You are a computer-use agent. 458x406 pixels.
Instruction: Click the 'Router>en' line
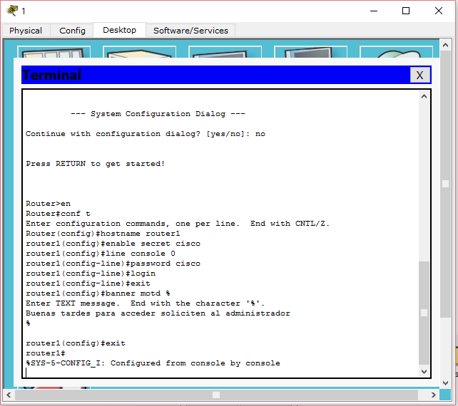click(49, 204)
